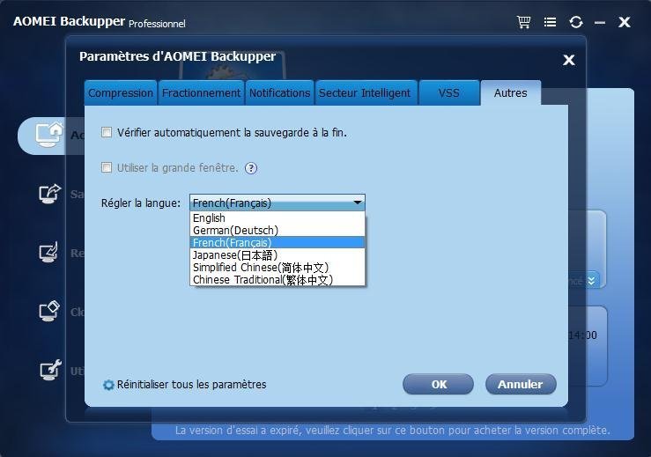Screen dimensions: 651x457
Task: Open the shopping cart purchase icon
Action: 523,22
